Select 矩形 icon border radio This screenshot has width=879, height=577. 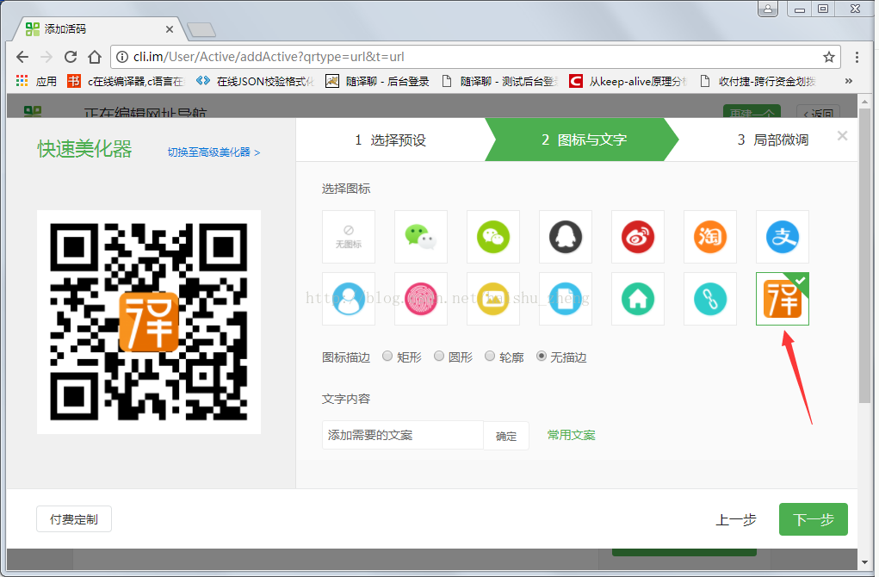pos(387,356)
